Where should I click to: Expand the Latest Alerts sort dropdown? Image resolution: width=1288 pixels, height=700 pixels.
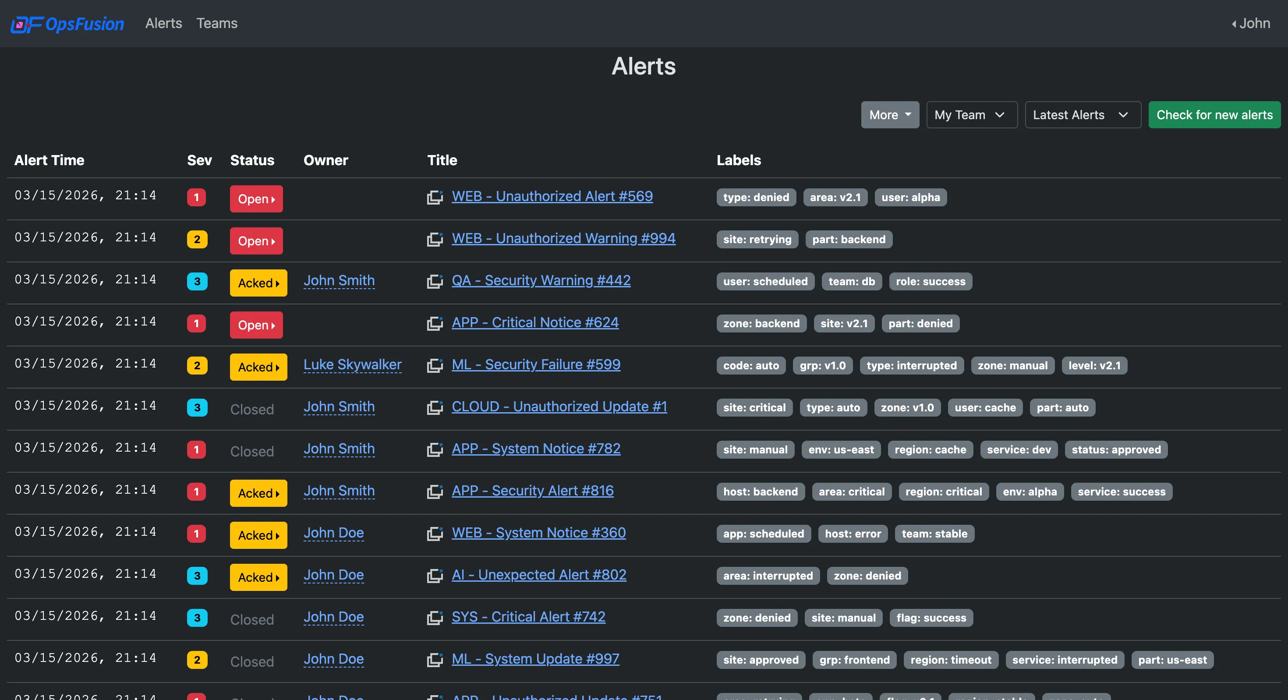(x=1083, y=114)
